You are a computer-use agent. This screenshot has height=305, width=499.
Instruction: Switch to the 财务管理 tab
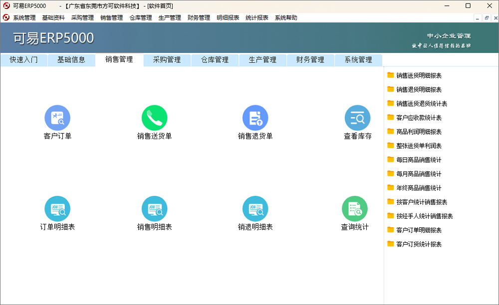(310, 60)
